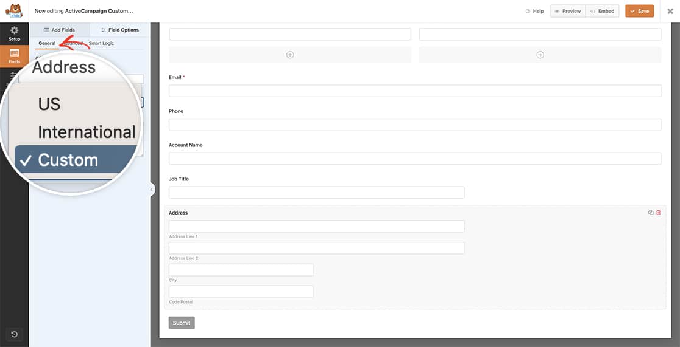
Task: Collapse the sidebar panel arrow handle
Action: tap(151, 190)
